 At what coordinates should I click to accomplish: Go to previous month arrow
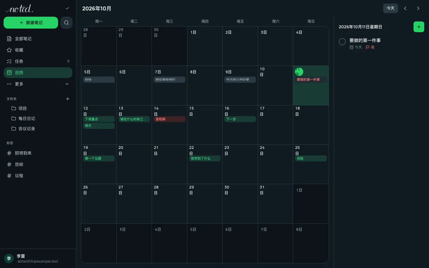click(x=405, y=8)
